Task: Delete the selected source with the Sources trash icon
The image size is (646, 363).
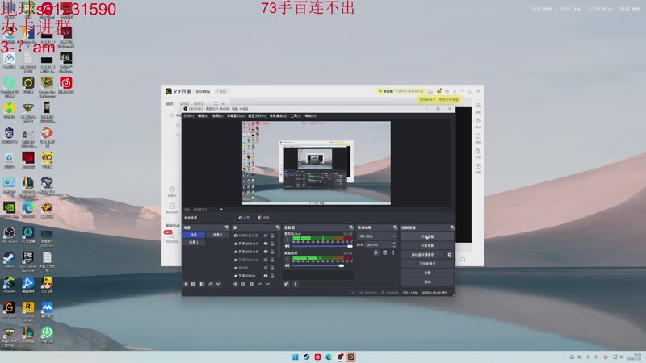Action: click(243, 284)
